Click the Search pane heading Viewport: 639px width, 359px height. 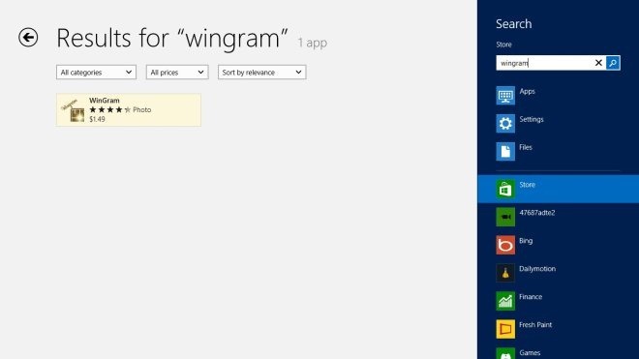point(514,23)
